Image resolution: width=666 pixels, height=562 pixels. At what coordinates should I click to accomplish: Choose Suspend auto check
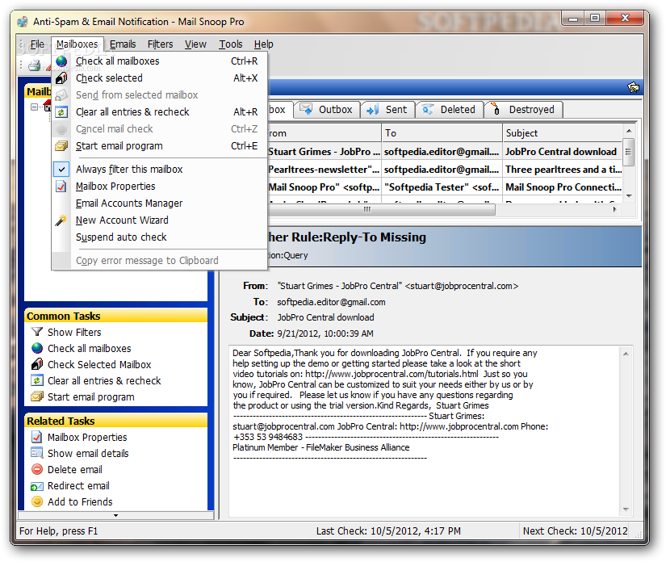click(160, 237)
